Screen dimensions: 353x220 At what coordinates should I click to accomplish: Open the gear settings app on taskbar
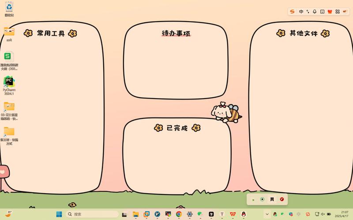click(190, 214)
